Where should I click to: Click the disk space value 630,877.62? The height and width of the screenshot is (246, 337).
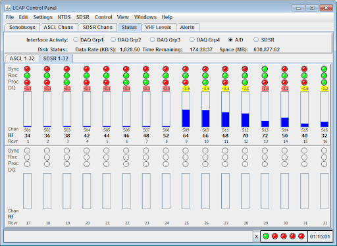point(267,49)
